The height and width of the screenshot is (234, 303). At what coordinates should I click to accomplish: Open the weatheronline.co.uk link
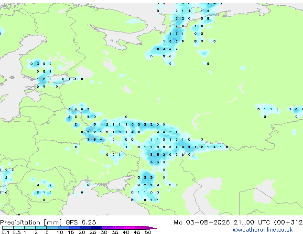263,230
